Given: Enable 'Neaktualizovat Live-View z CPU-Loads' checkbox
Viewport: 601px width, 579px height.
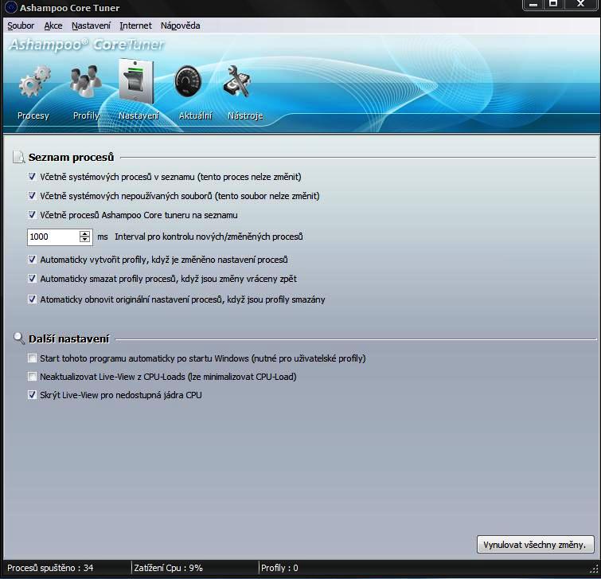Looking at the screenshot, I should [32, 377].
